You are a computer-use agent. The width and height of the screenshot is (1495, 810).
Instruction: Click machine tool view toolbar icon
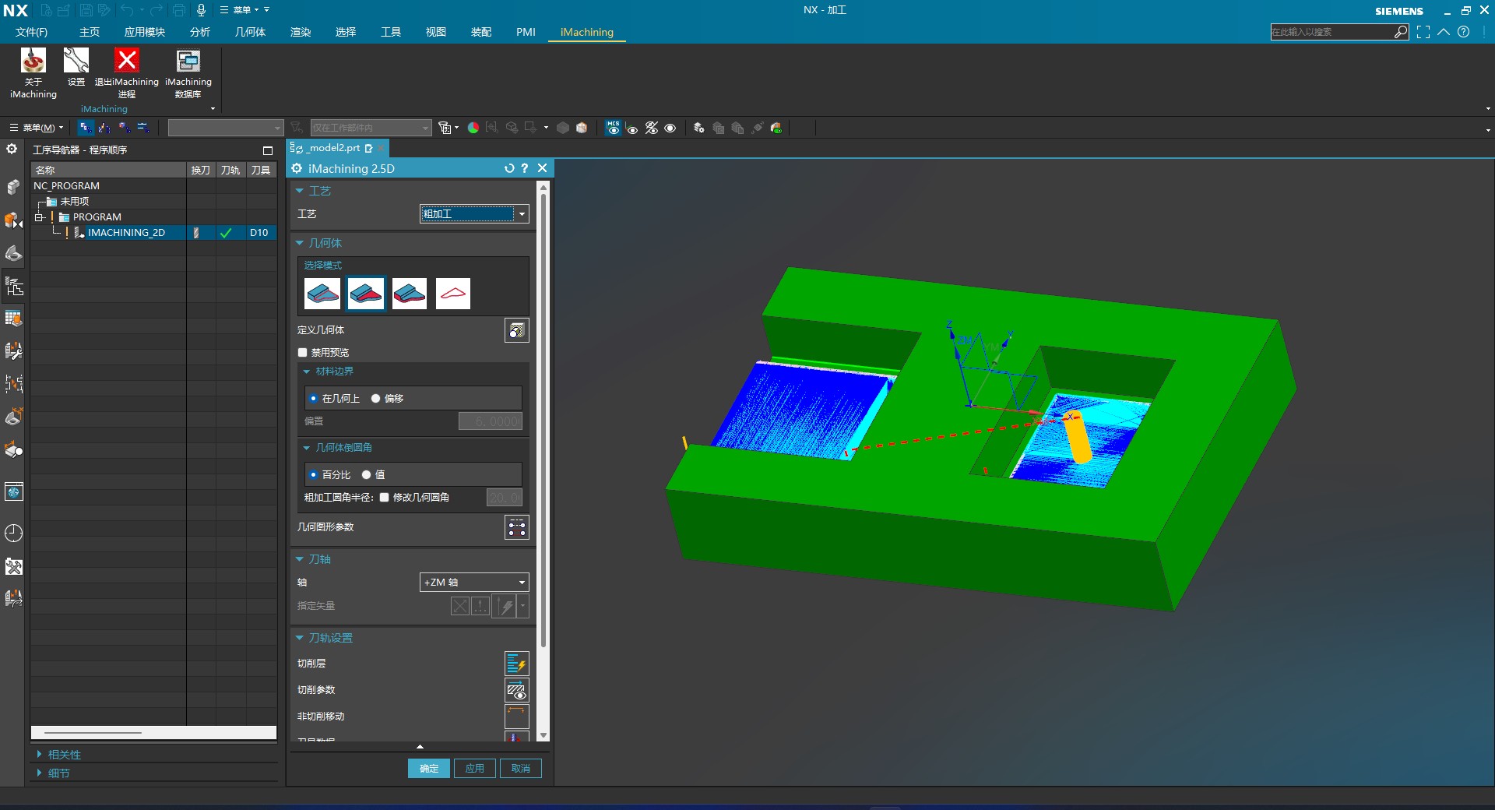(104, 128)
